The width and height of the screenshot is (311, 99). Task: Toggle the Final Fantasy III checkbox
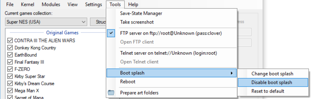pos(10,62)
